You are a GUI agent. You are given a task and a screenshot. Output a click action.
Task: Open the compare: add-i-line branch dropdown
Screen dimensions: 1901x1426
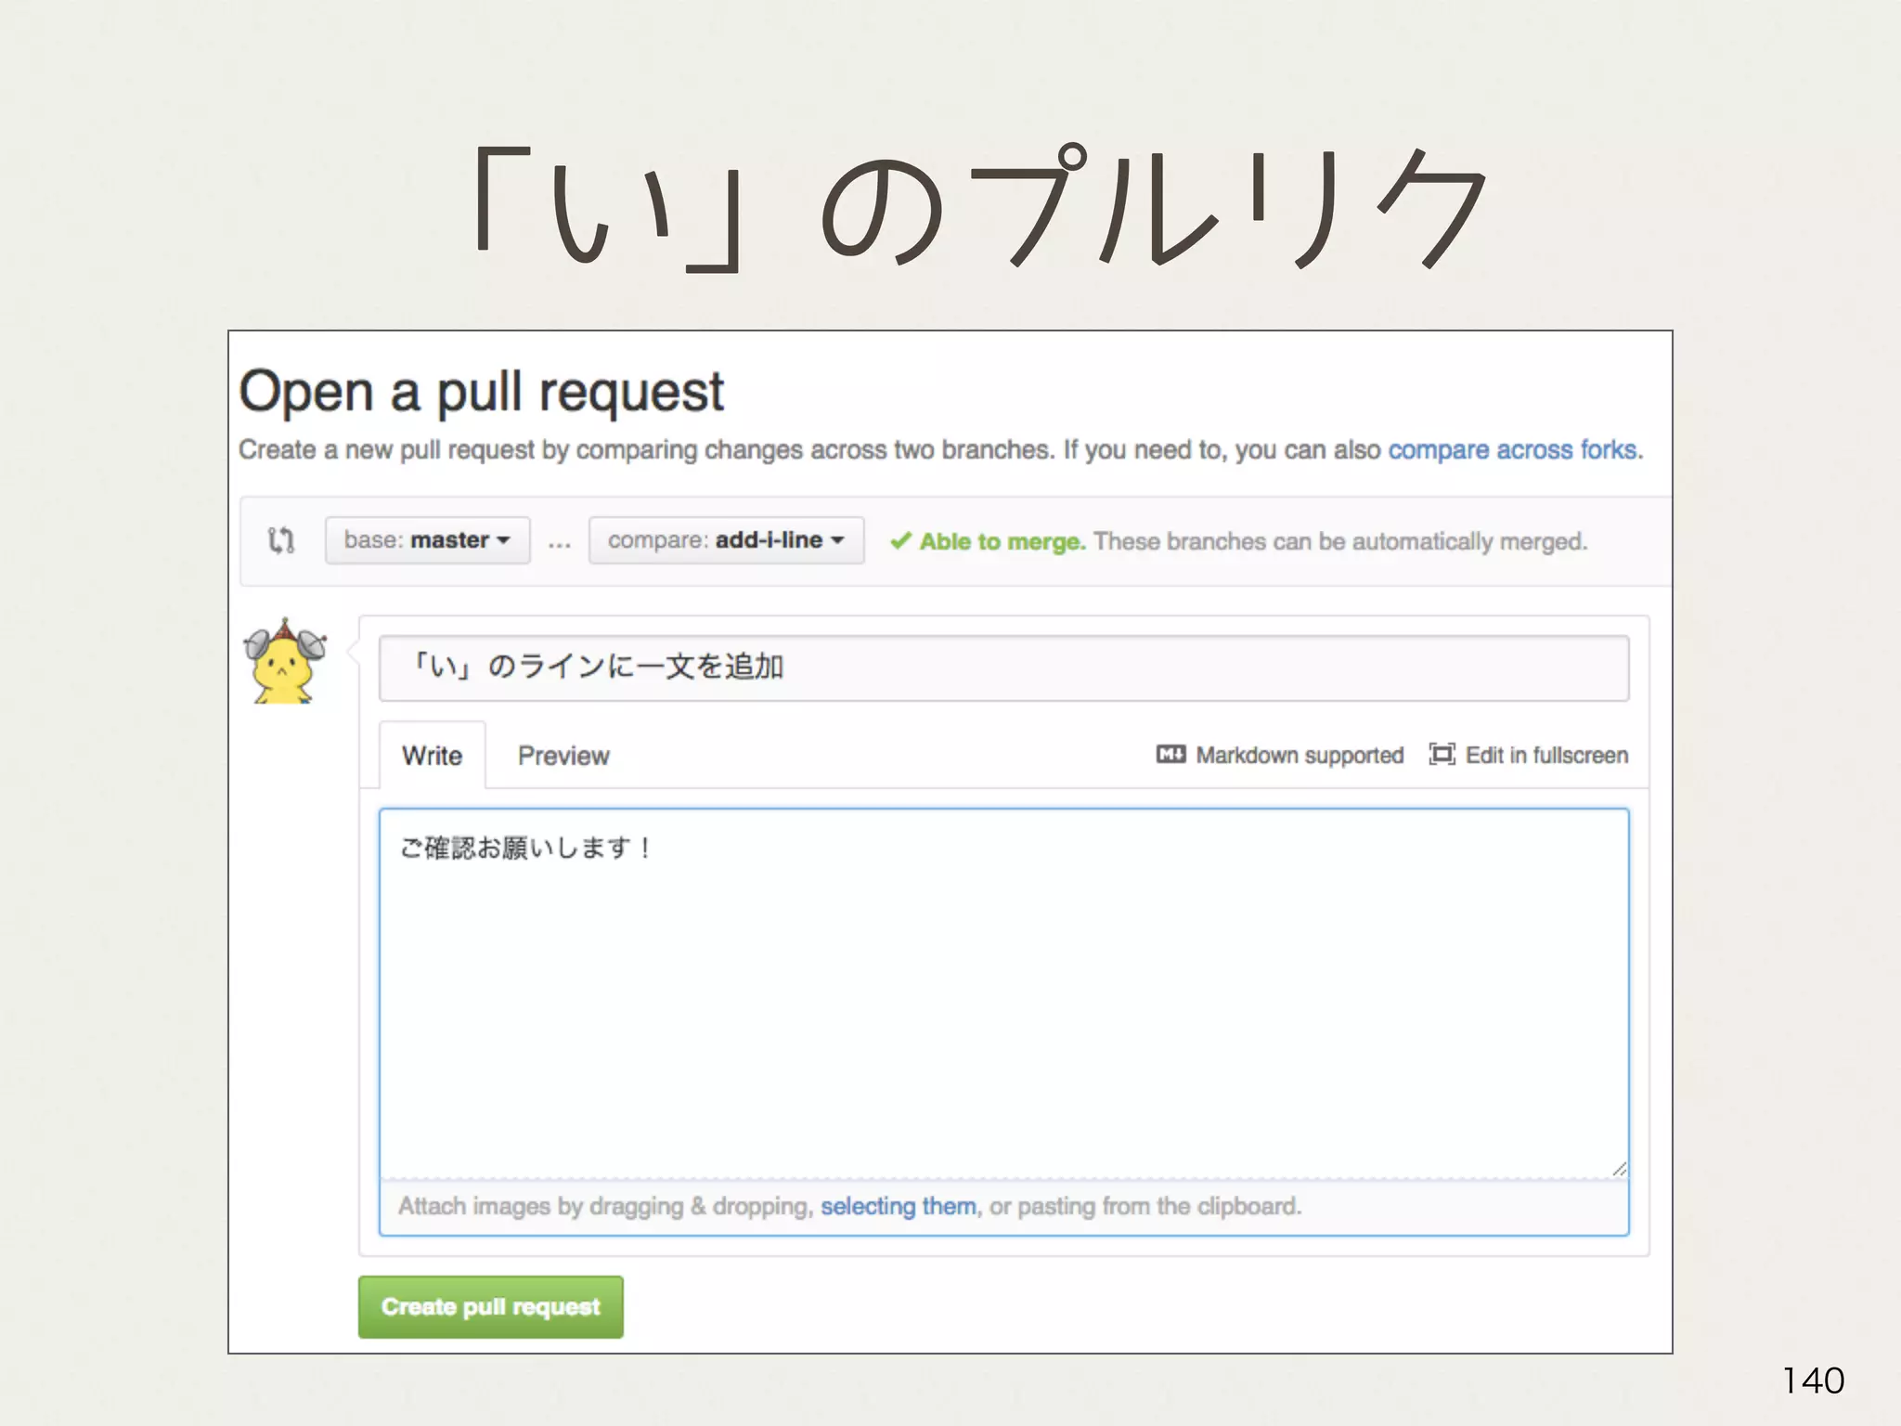(726, 540)
